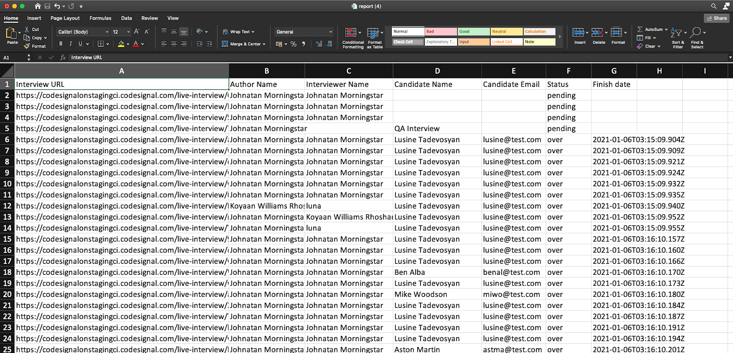Open Find & Select
The image size is (733, 353).
(x=698, y=37)
